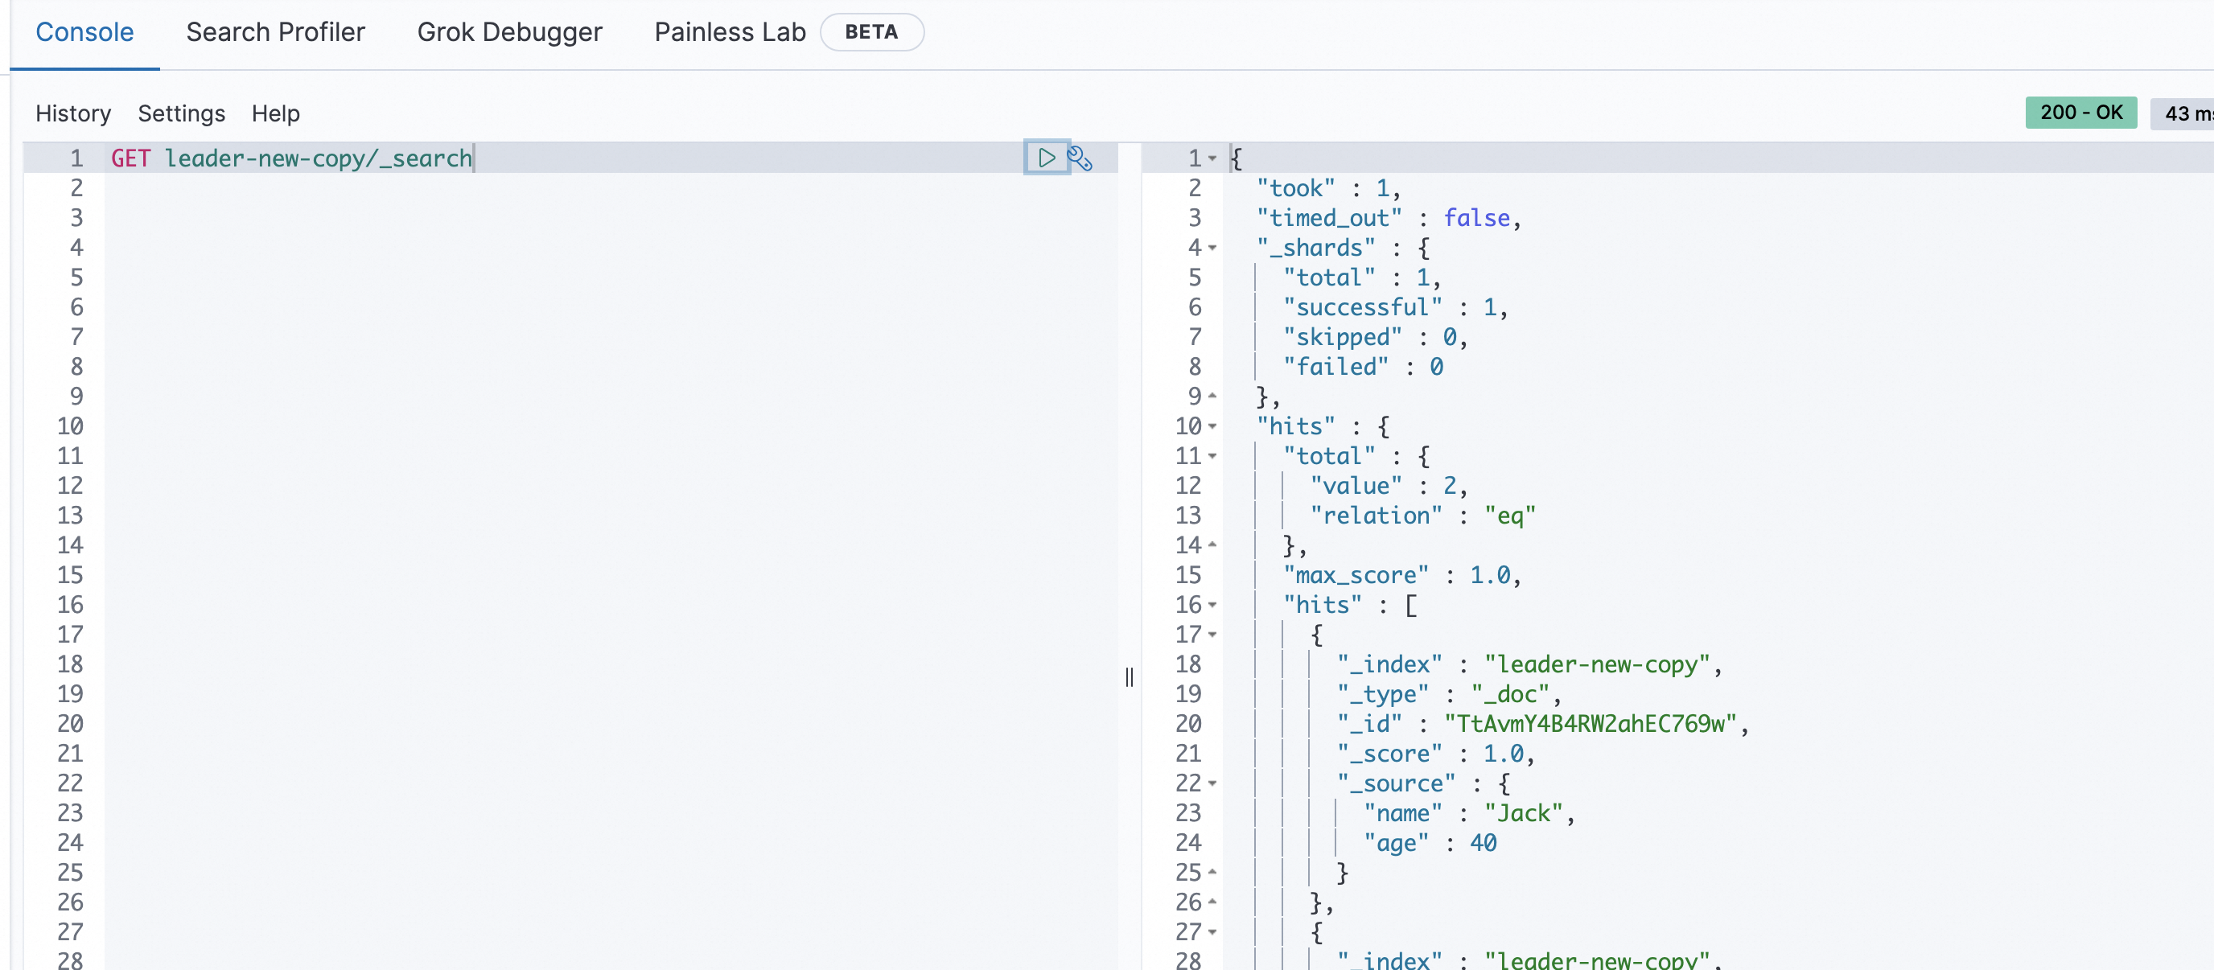The width and height of the screenshot is (2214, 970).
Task: Open the Help link
Action: pyautogui.click(x=275, y=113)
